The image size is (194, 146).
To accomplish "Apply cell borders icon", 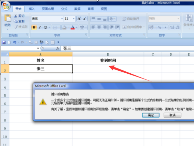I will click(55, 27).
